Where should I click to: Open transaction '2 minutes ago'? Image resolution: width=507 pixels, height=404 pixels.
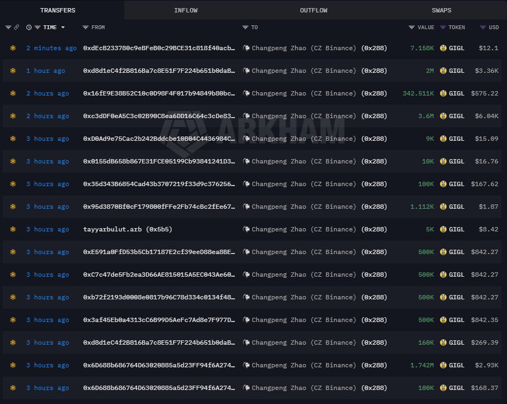pos(51,48)
